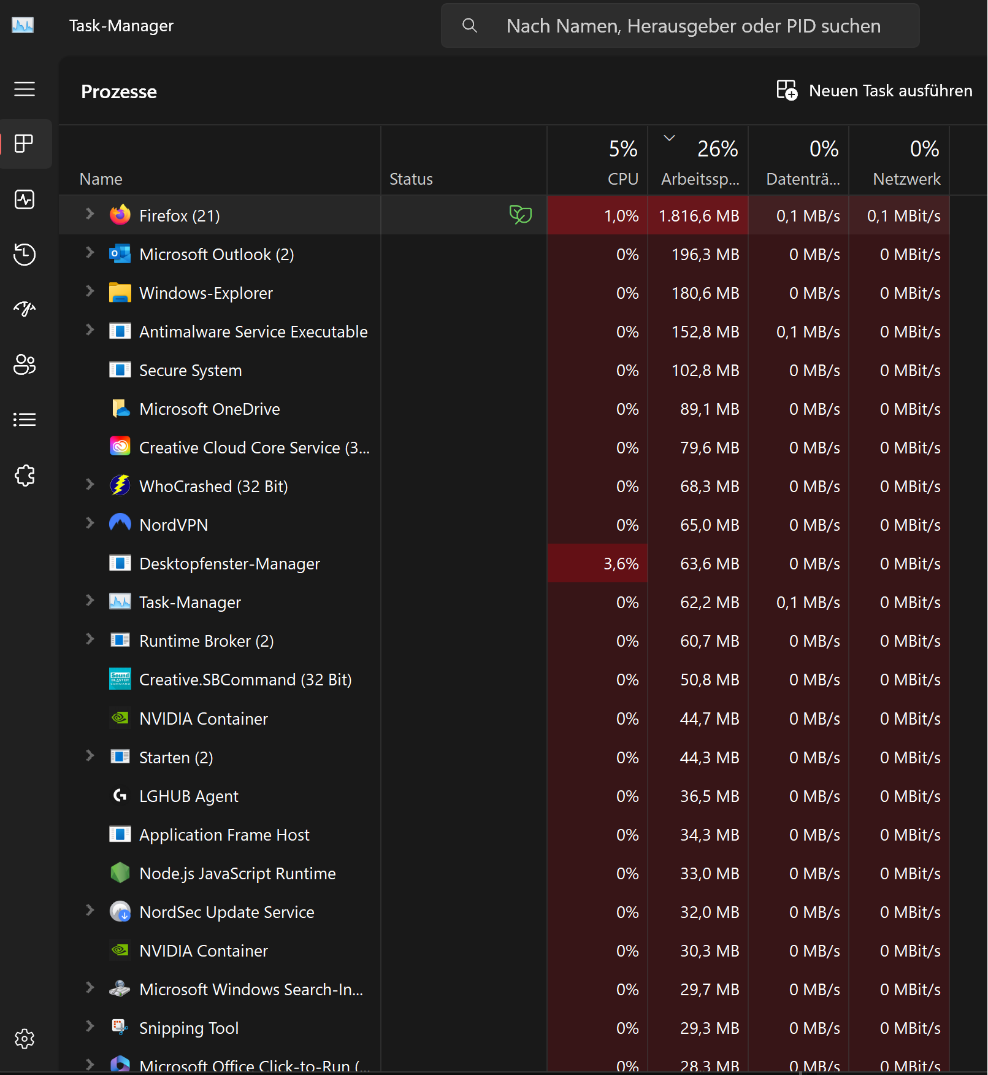This screenshot has height=1075, width=988.
Task: Select the Secure System process row
Action: pyautogui.click(x=504, y=370)
